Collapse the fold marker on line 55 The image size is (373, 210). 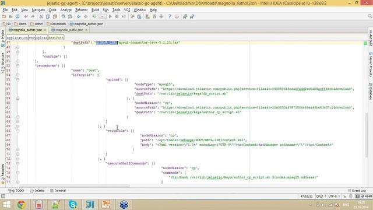pyautogui.click(x=18, y=79)
